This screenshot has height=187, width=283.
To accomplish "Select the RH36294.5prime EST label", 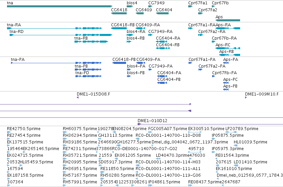I will click(80, 135).
